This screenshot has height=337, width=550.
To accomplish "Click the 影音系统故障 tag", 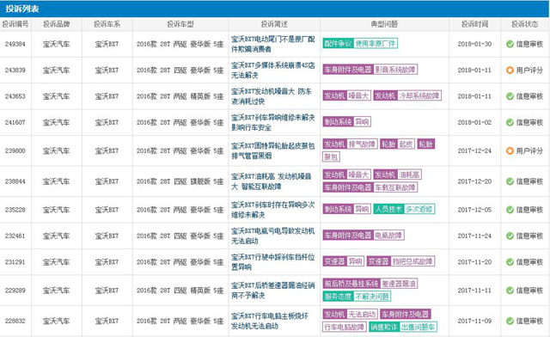I will [395, 70].
